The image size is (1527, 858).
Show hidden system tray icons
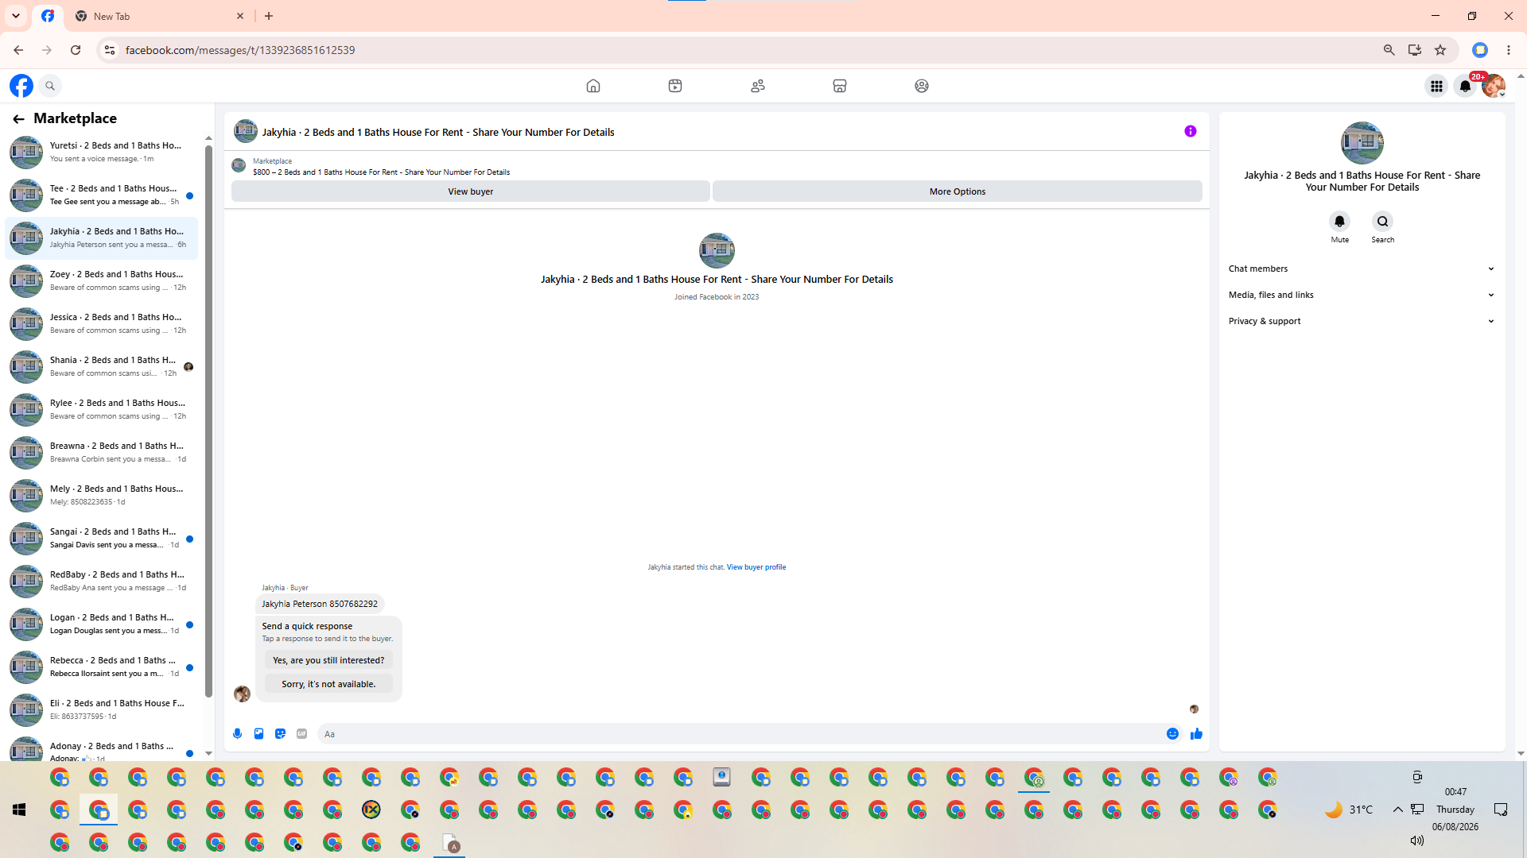pyautogui.click(x=1397, y=810)
